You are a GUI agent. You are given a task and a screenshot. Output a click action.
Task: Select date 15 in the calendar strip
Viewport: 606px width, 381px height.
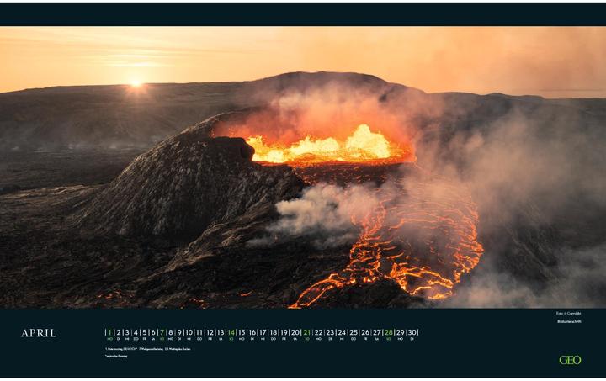242,332
